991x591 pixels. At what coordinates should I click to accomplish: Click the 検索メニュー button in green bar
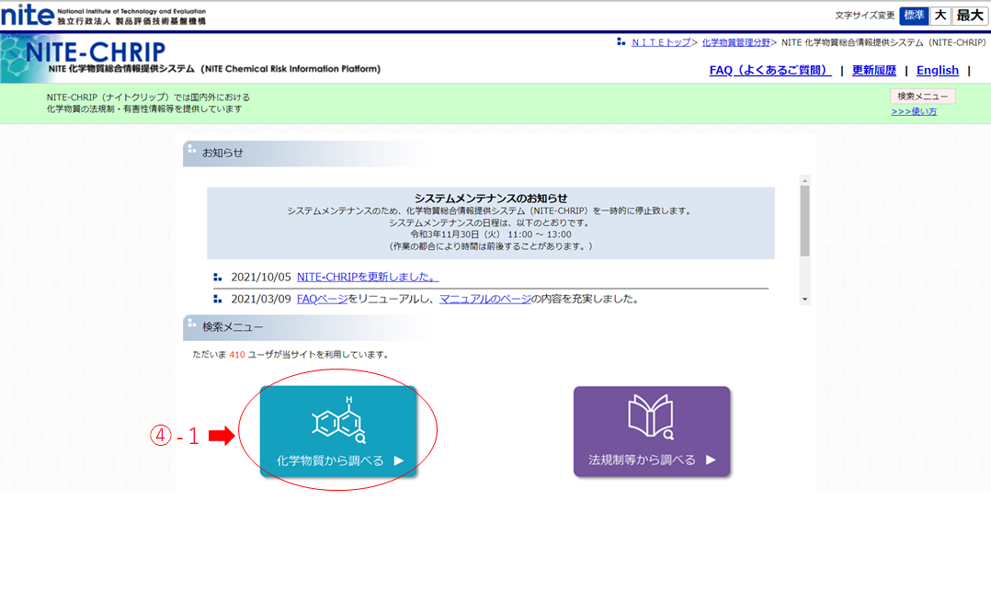coord(923,97)
